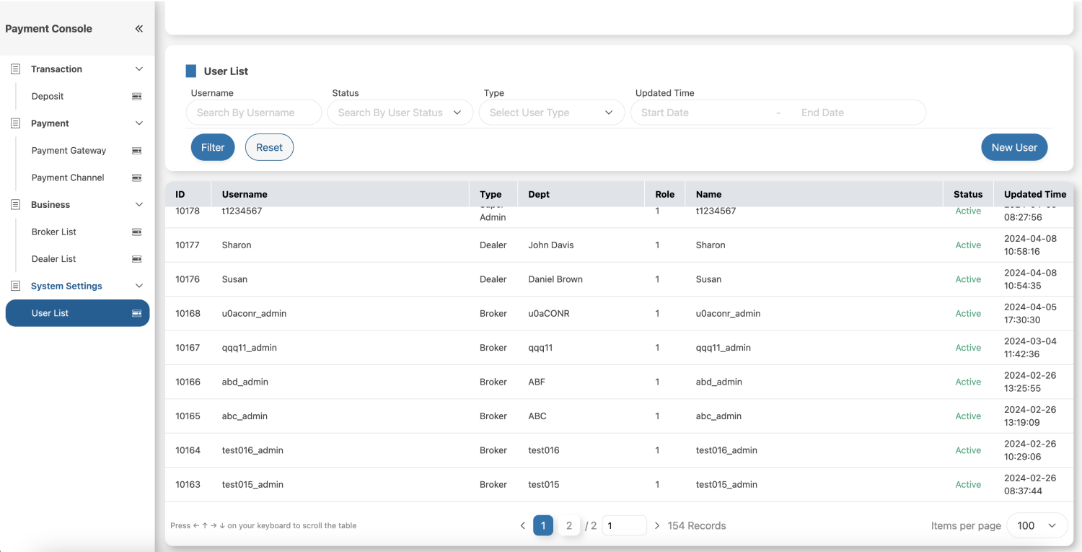Click the Transaction section list icon
Viewport: 1082px width, 552px height.
(16, 69)
